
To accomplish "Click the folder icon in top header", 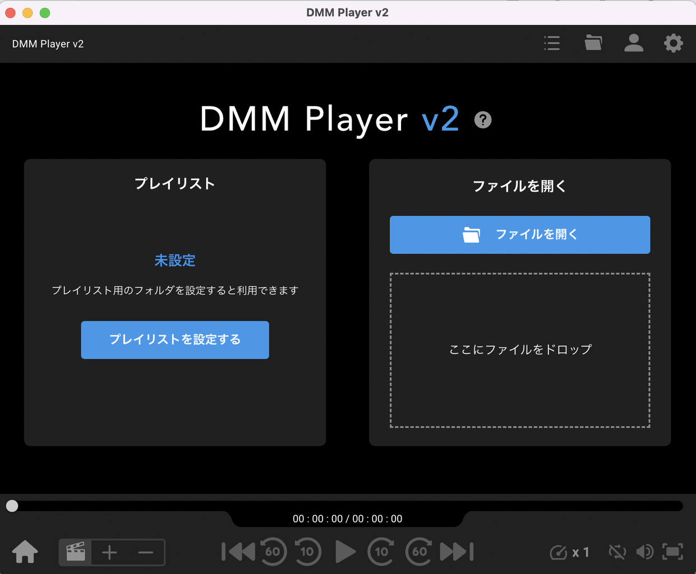I will coord(593,43).
